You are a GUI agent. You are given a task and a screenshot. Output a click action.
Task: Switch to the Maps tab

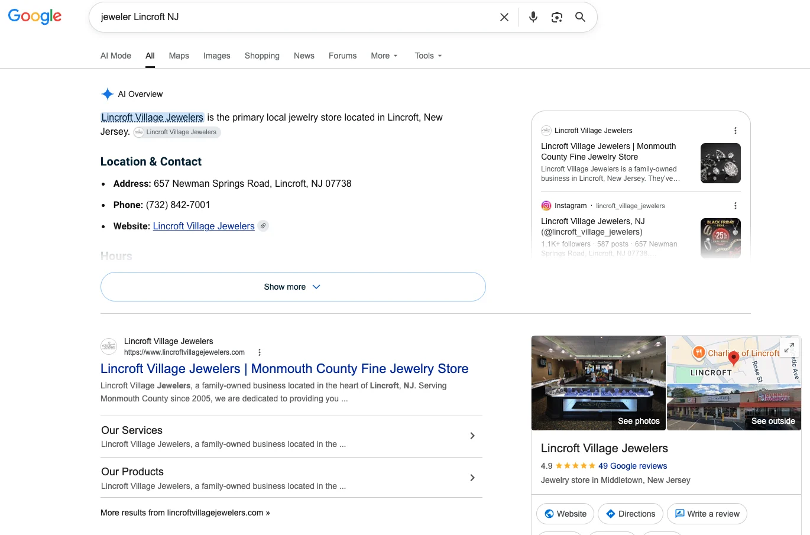[179, 56]
